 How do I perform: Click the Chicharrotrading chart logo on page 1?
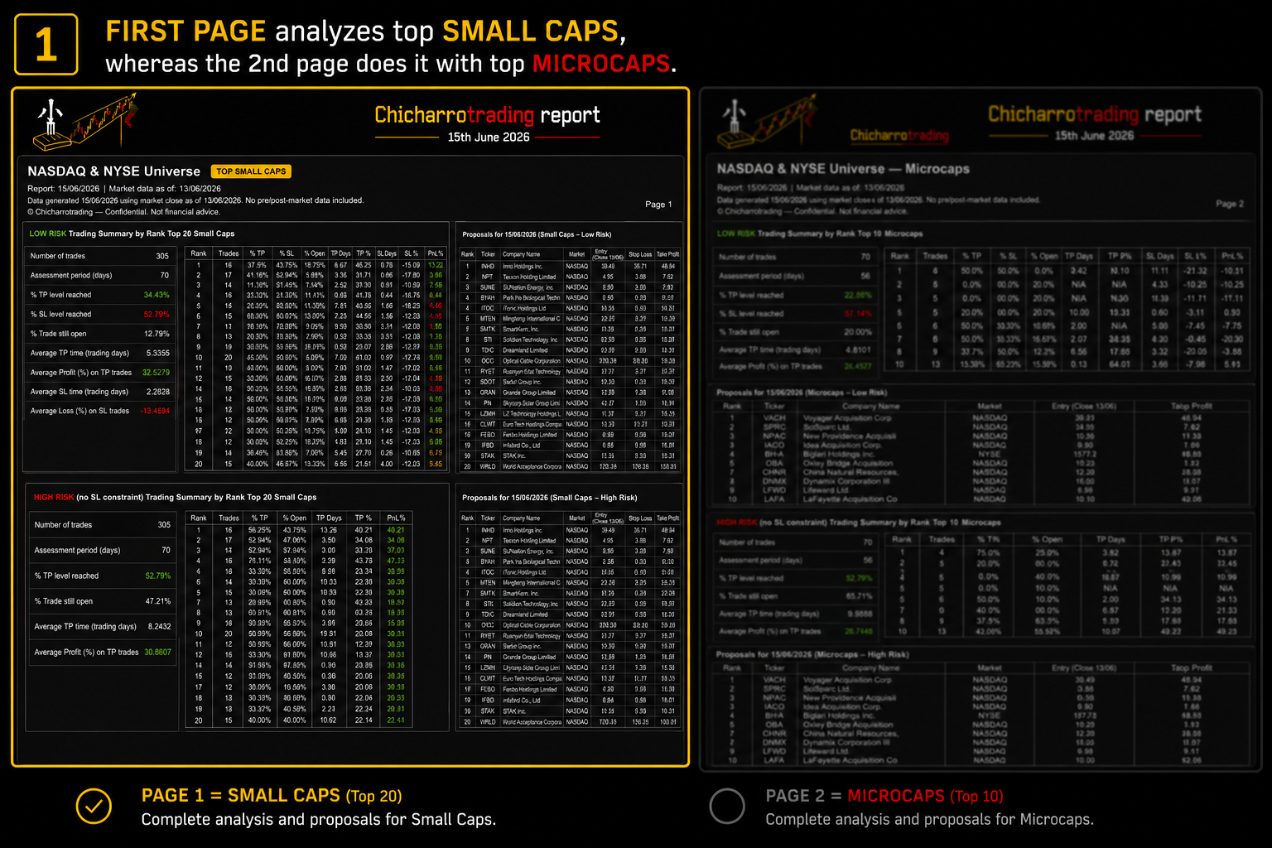coord(85,123)
